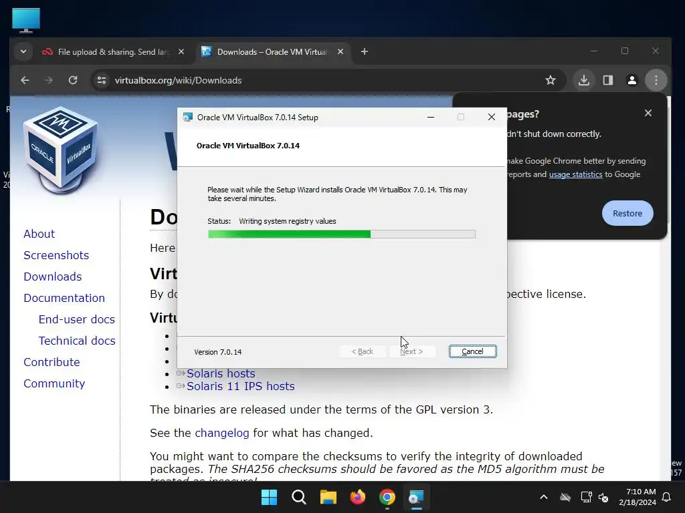Screen dimensions: 685x513
Task: Open Documentation sidebar link
Action: 64,298
